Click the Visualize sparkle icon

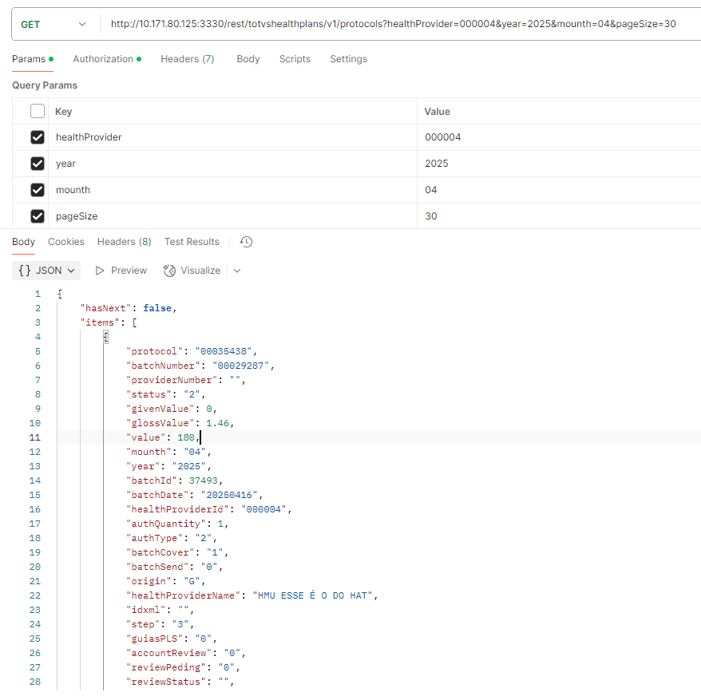[x=169, y=271]
